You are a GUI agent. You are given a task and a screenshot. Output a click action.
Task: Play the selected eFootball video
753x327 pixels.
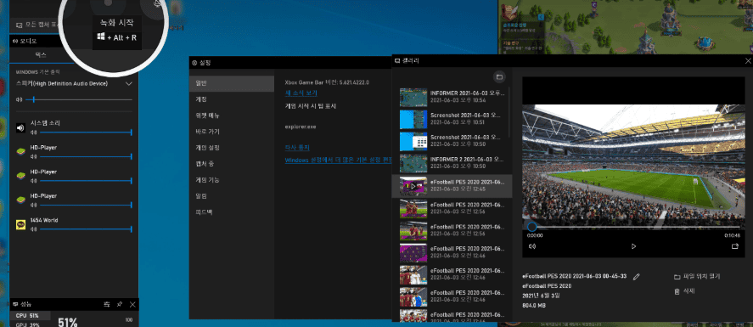tap(633, 246)
